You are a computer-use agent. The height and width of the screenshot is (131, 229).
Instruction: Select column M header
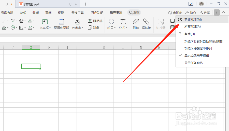[x=141, y=47]
